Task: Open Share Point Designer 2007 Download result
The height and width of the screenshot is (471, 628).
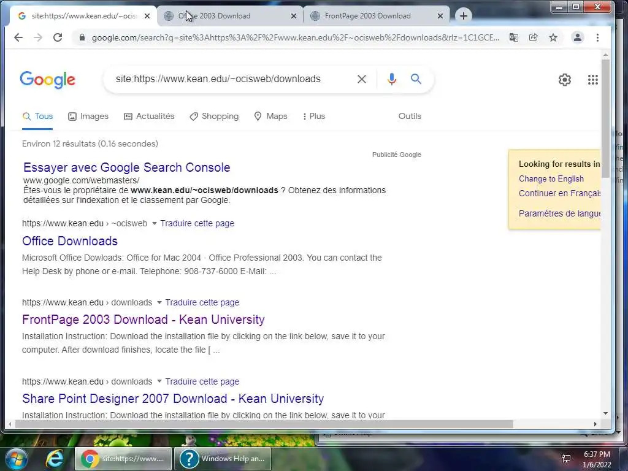Action: 173,399
